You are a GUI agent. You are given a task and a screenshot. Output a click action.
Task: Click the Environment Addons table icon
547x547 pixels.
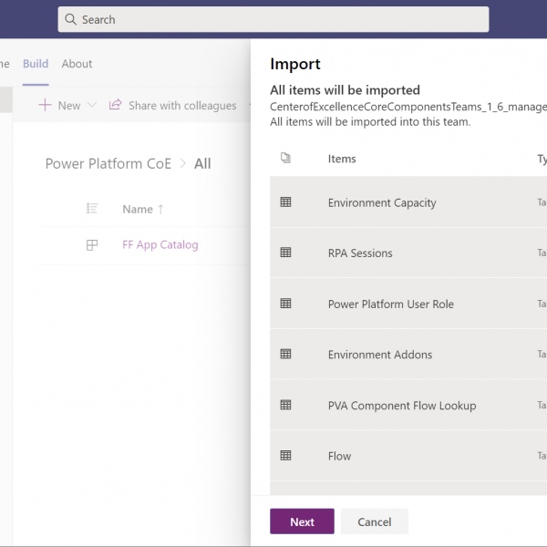(285, 354)
